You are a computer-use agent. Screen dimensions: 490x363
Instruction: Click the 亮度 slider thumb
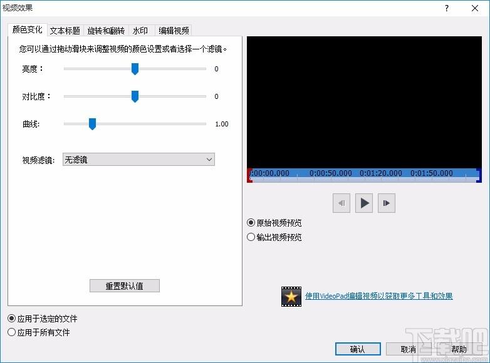click(135, 69)
